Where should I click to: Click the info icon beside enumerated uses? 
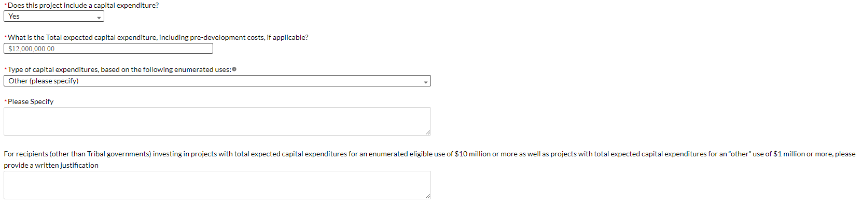coord(234,69)
